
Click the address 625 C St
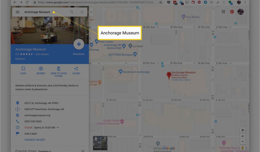(x=41, y=103)
